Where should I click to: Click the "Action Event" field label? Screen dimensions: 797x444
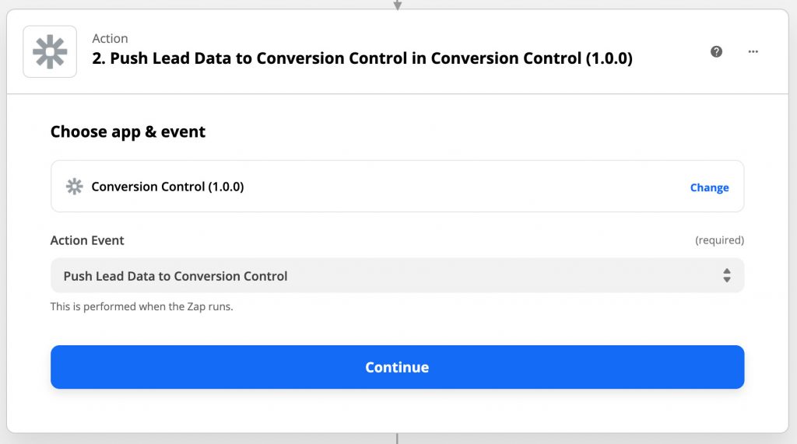coord(87,240)
